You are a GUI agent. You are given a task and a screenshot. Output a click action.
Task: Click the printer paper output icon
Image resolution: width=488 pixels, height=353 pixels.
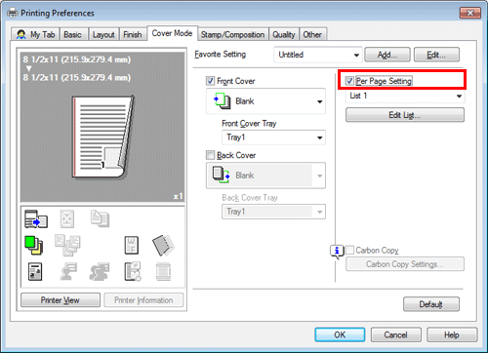click(36, 218)
